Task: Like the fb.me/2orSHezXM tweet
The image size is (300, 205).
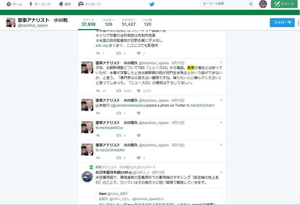Action: point(139,158)
